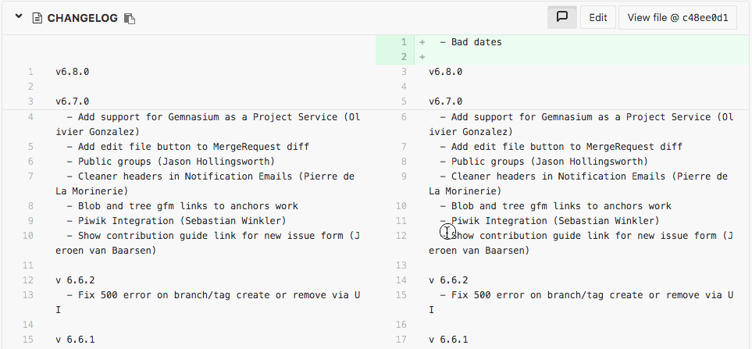The image size is (752, 349).
Task: Select the 'Bad dates' added line
Action: (x=470, y=42)
